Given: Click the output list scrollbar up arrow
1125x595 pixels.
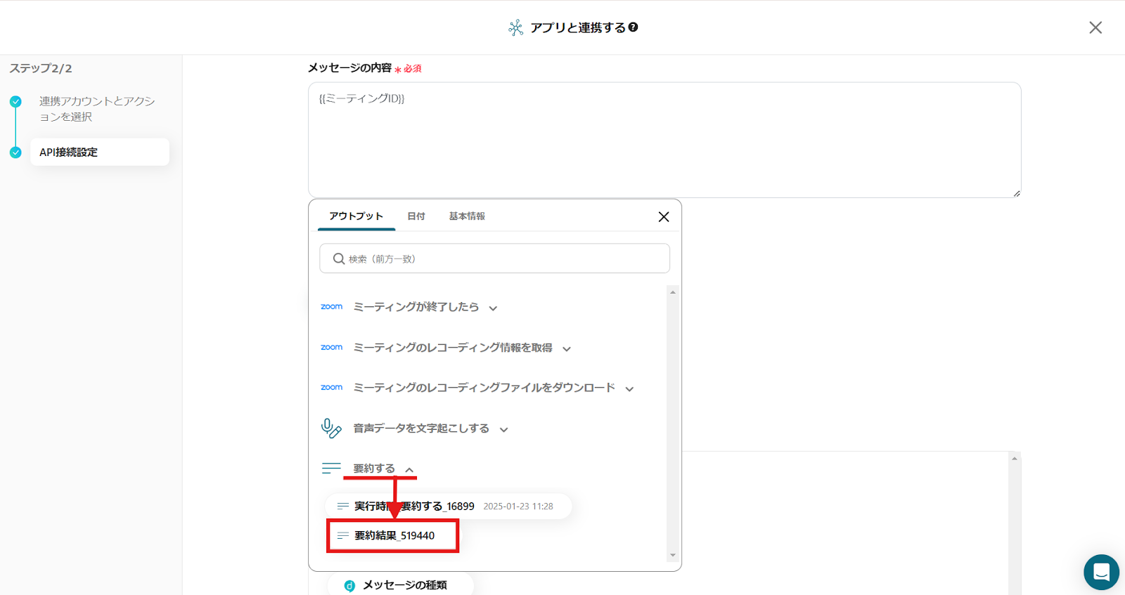Looking at the screenshot, I should pos(673,292).
